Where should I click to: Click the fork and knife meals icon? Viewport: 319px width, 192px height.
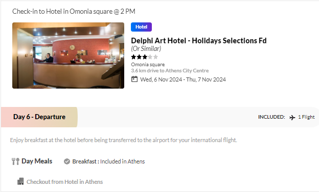coord(15,161)
